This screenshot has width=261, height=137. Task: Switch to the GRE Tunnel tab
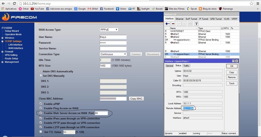point(216,19)
